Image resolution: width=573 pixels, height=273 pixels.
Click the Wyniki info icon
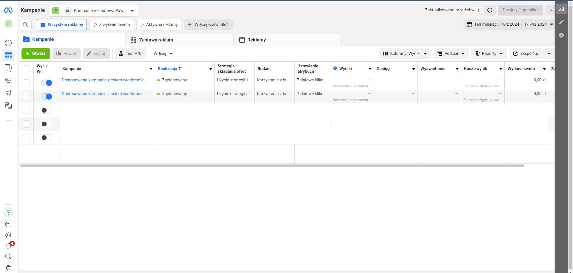click(335, 69)
